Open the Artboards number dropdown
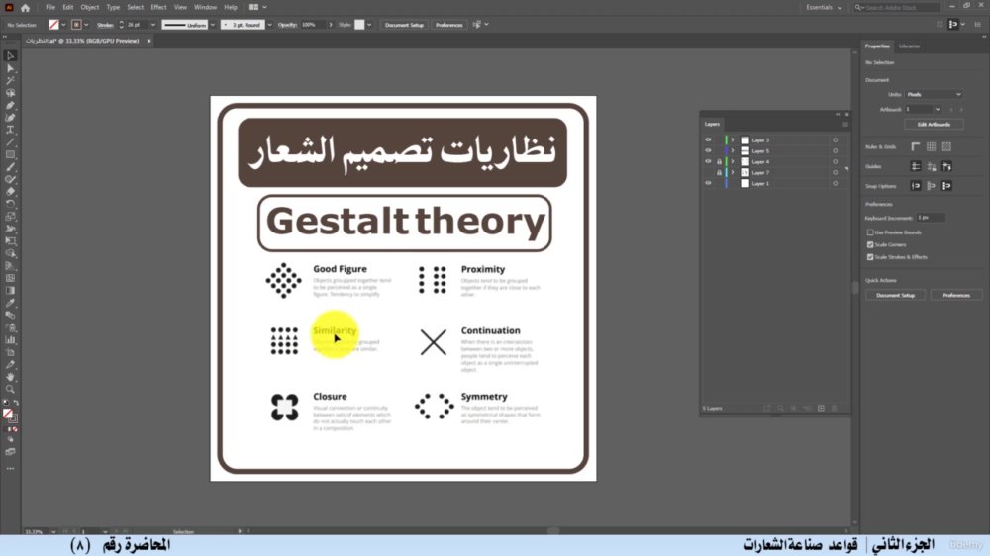Image resolution: width=990 pixels, height=556 pixels. pos(937,109)
